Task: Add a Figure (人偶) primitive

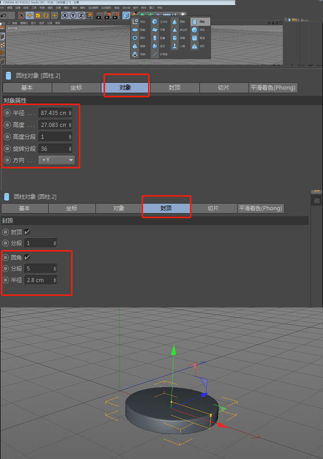Action: 175,46
